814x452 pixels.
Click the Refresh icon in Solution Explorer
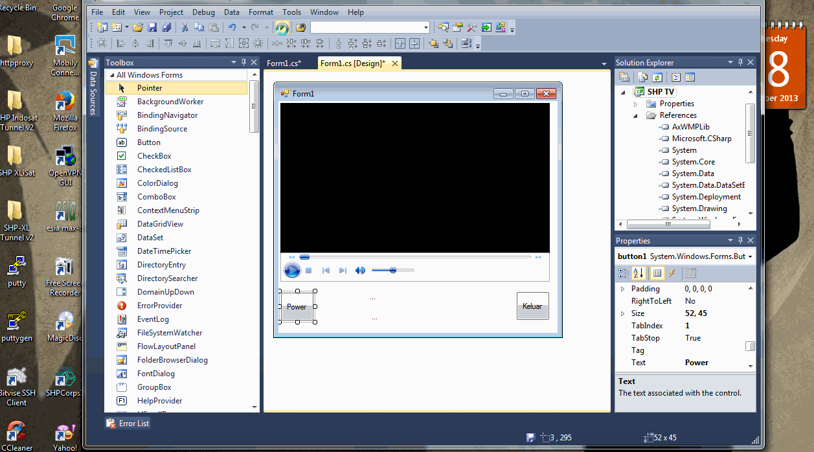coord(657,77)
